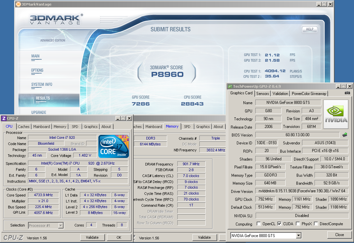Click the Driver Version field in GPU-Z
Viewport: 354px width, 243px height.
(x=302, y=191)
